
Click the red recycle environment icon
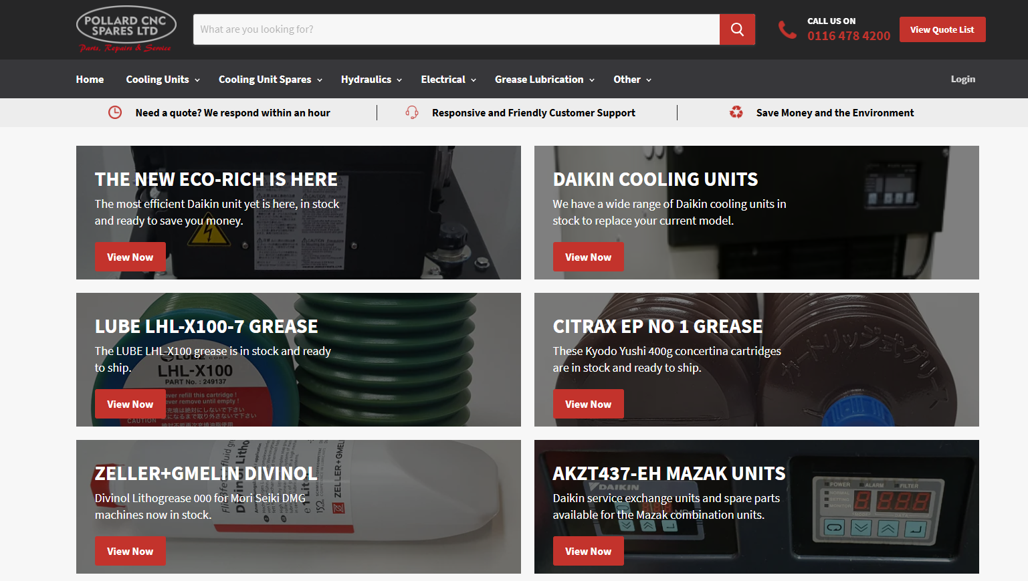(x=736, y=112)
